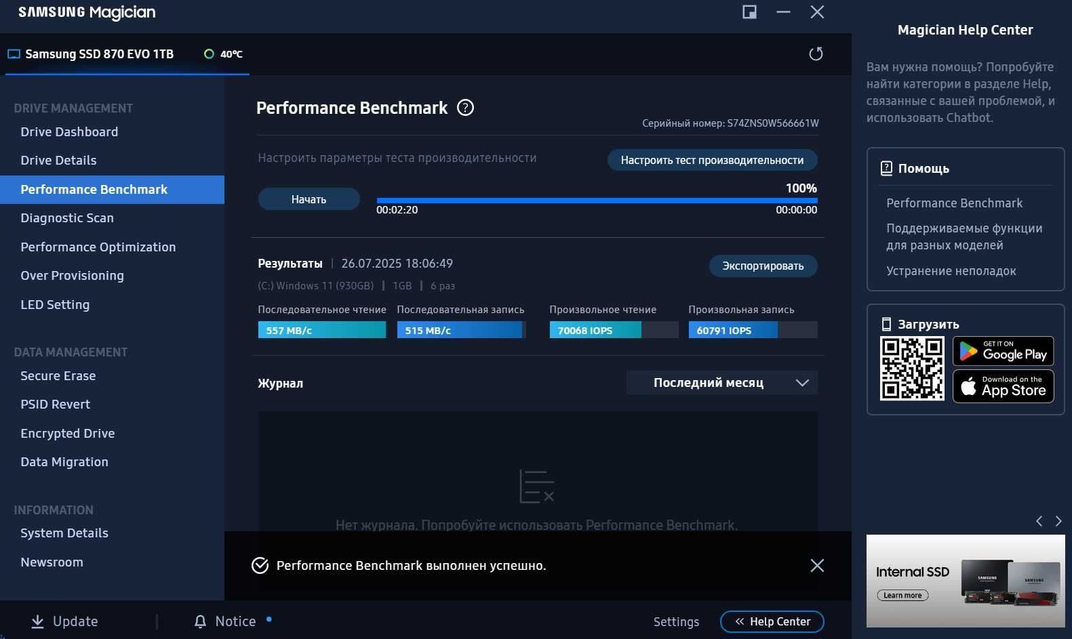The image size is (1072, 639).
Task: Click the 70068 IOPS random read bar
Action: pos(614,330)
